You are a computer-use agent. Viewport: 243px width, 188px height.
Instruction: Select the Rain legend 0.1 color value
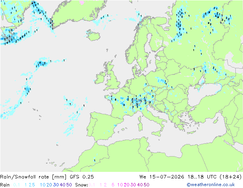(16, 185)
